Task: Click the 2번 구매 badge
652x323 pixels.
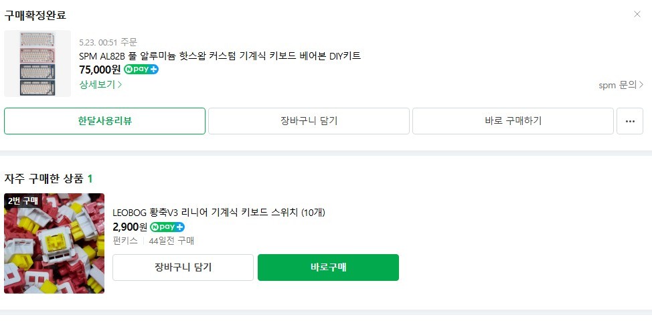Action: [x=24, y=201]
